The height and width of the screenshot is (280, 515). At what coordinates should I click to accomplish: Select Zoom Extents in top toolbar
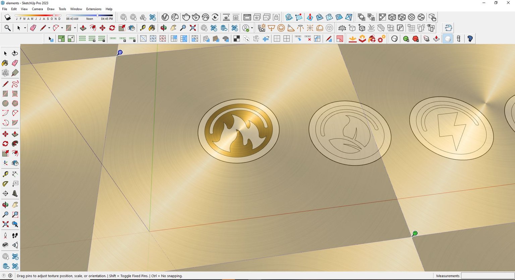(193, 28)
